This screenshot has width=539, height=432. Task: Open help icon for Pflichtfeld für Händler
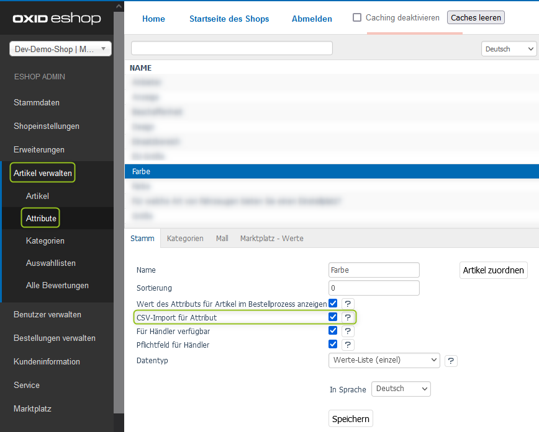tap(348, 345)
